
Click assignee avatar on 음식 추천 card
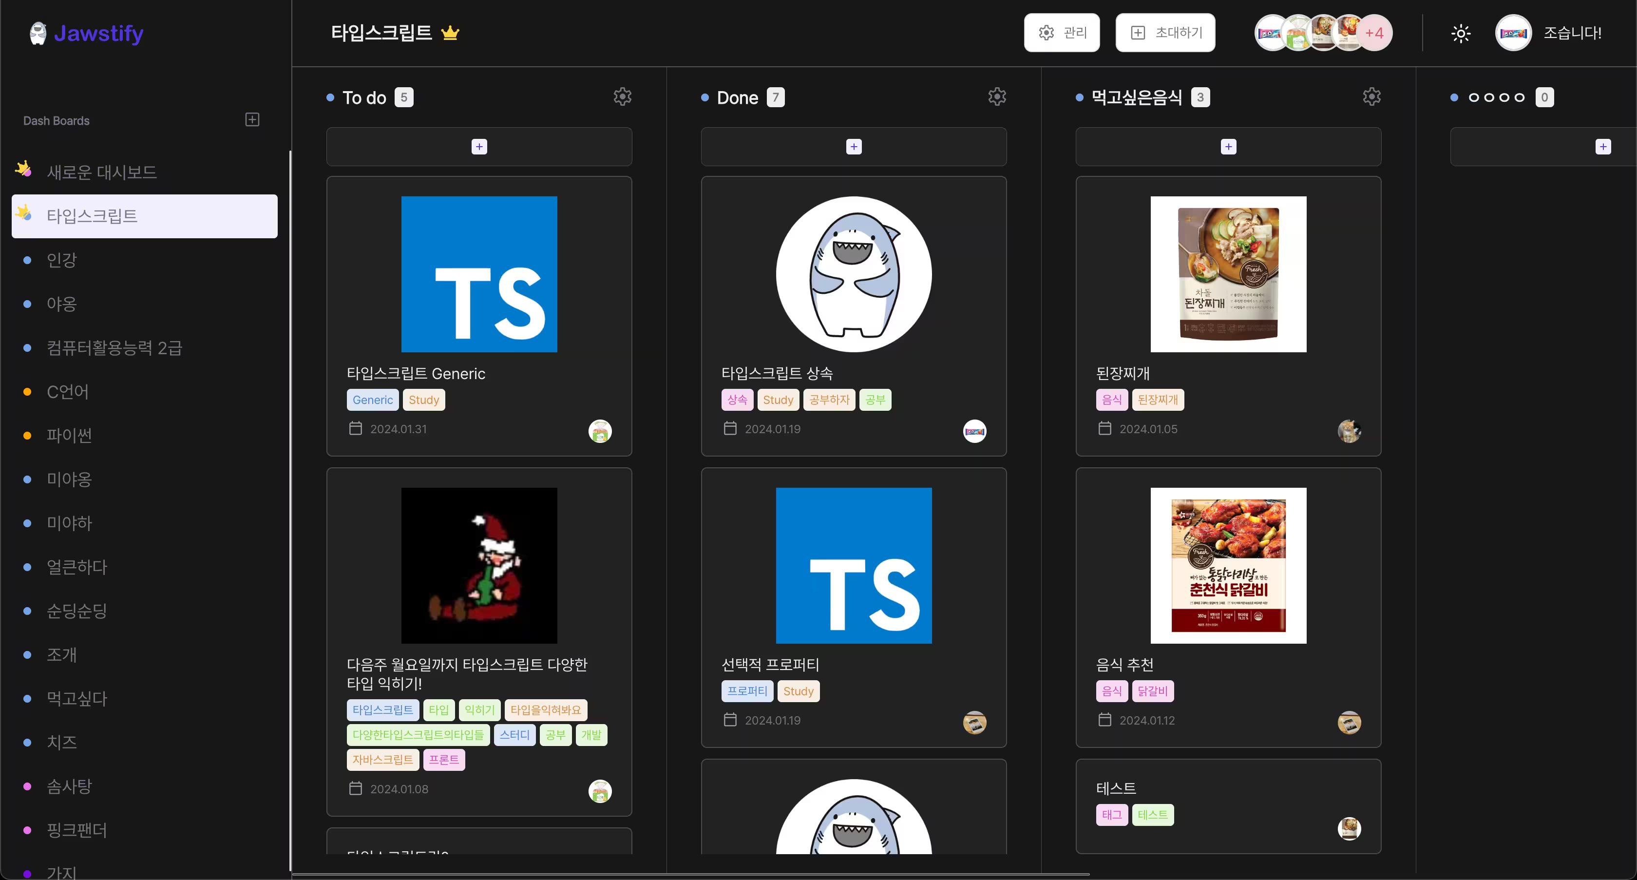1349,723
